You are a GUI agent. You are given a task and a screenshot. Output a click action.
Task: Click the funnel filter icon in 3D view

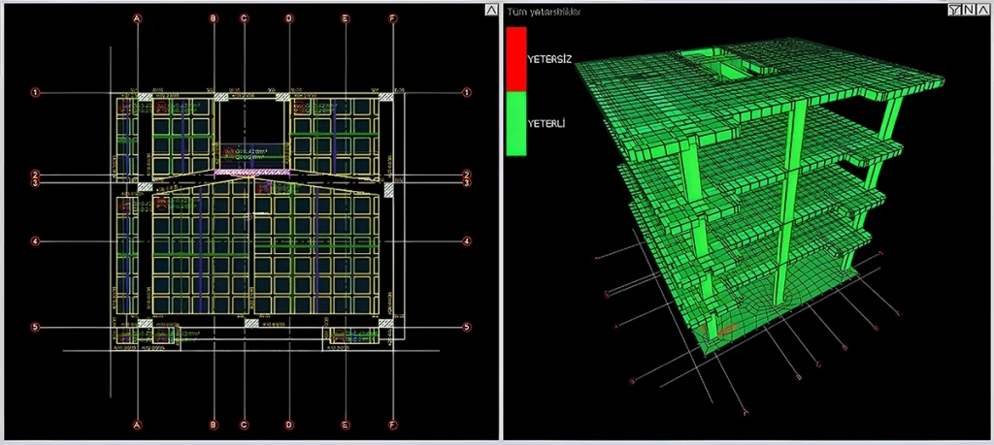pos(955,10)
